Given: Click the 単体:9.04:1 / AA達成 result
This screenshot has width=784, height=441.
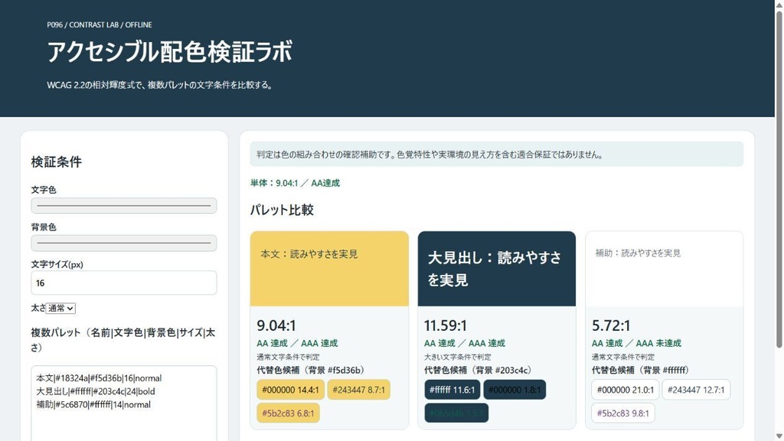Looking at the screenshot, I should click(295, 183).
